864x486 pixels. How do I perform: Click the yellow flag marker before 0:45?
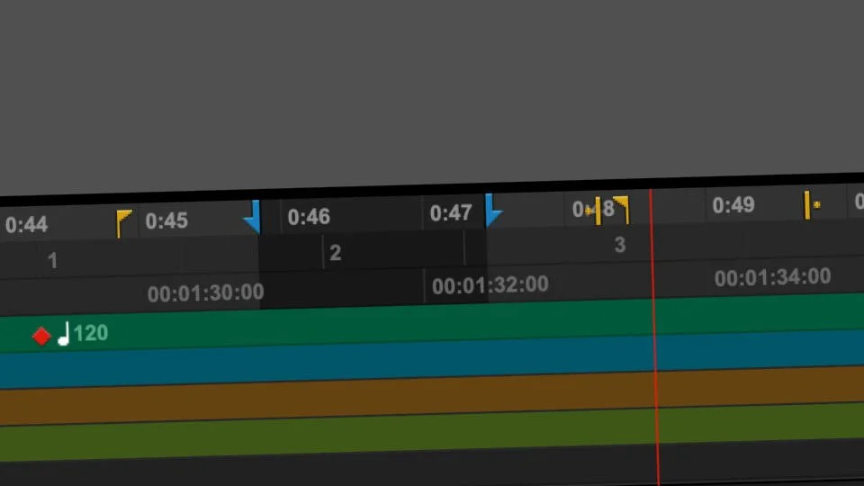123,223
